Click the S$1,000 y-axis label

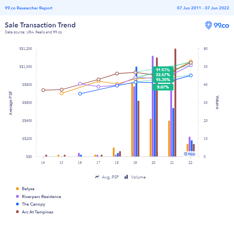(x=26, y=67)
